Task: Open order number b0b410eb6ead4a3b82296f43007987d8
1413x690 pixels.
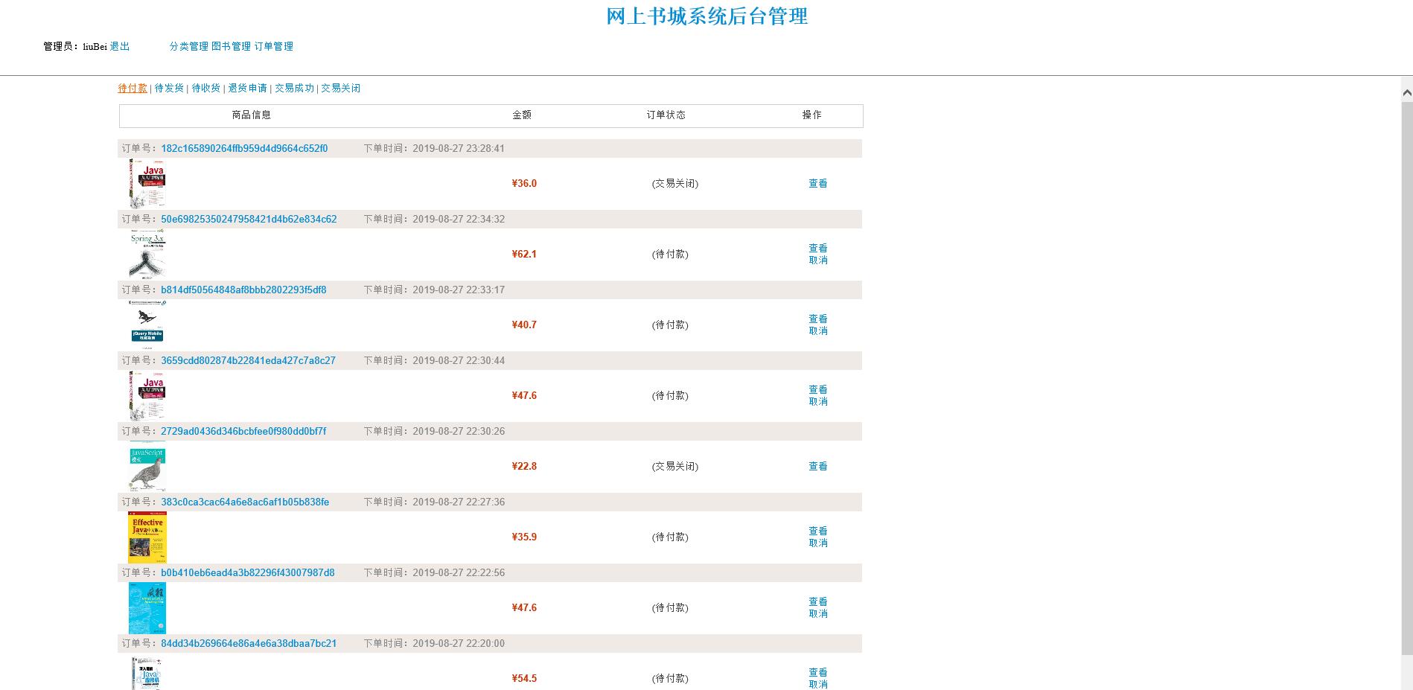Action: [248, 572]
